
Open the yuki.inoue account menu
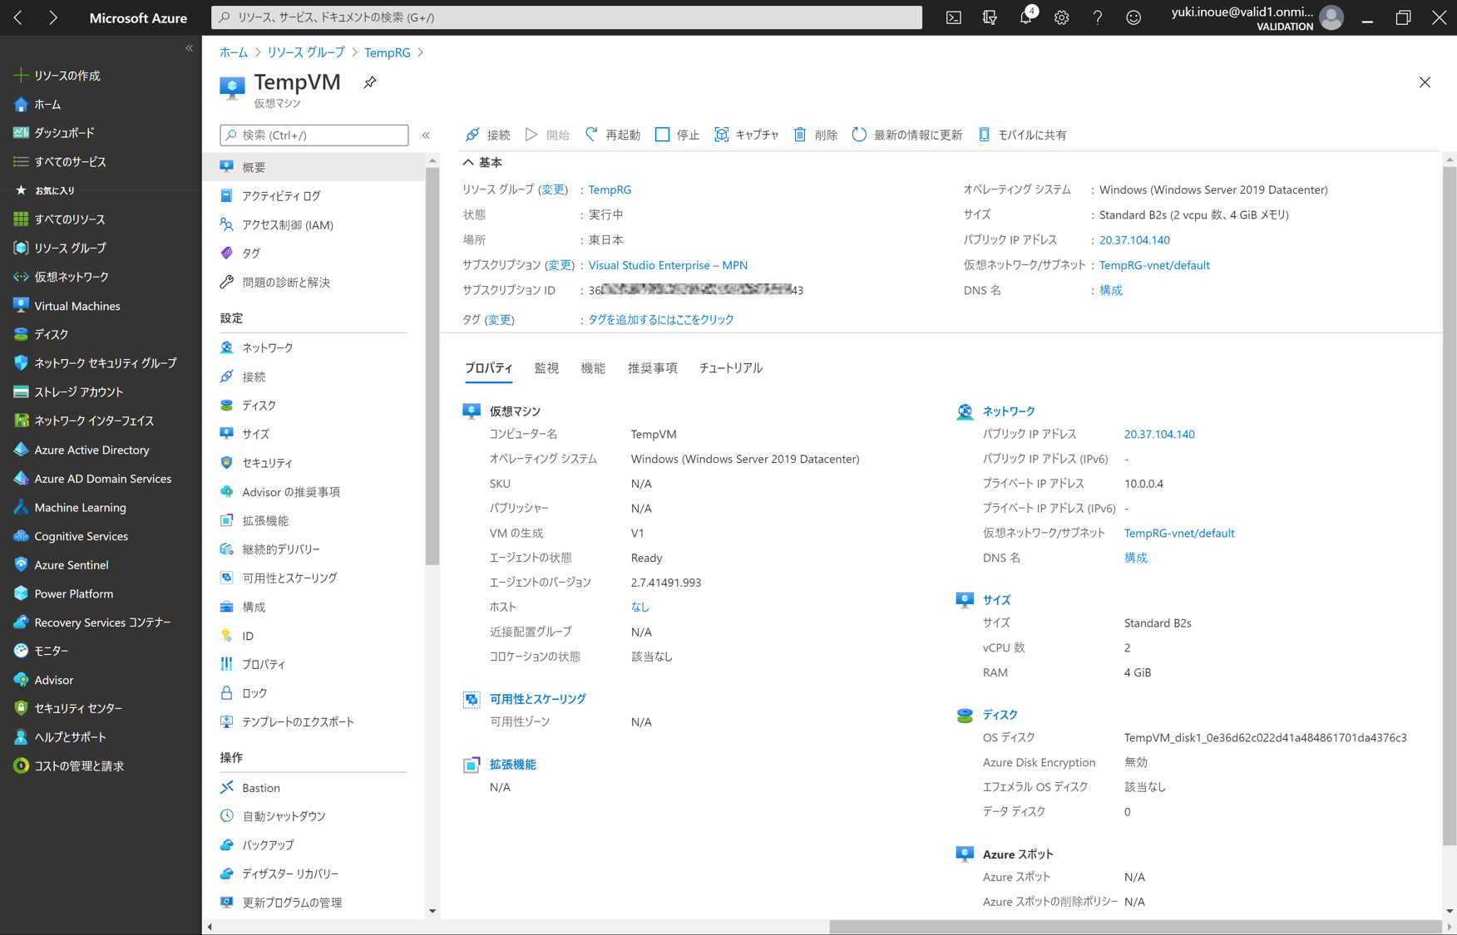1257,17
